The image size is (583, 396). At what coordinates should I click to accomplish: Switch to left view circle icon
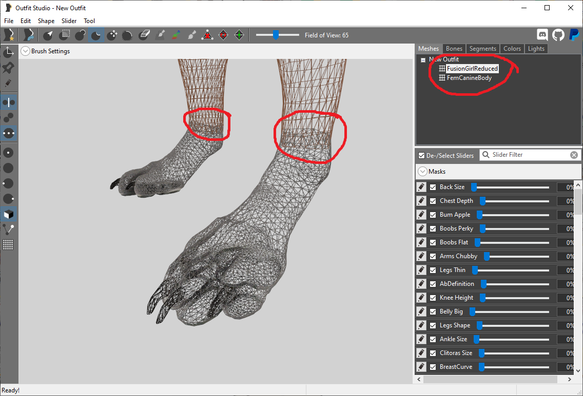(8, 183)
